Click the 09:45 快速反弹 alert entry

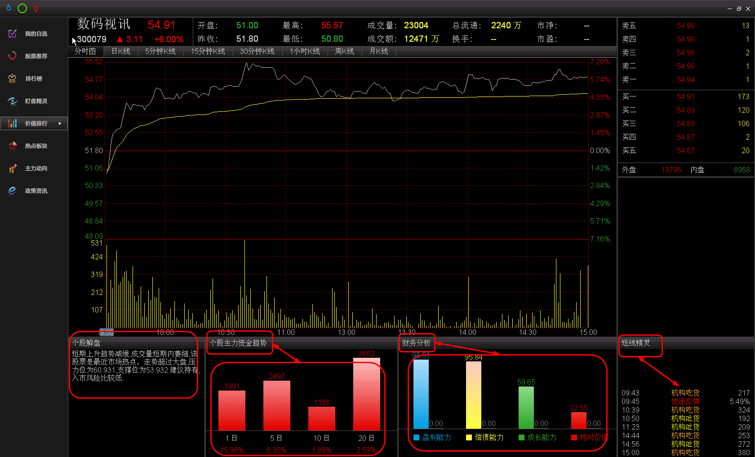[x=686, y=401]
